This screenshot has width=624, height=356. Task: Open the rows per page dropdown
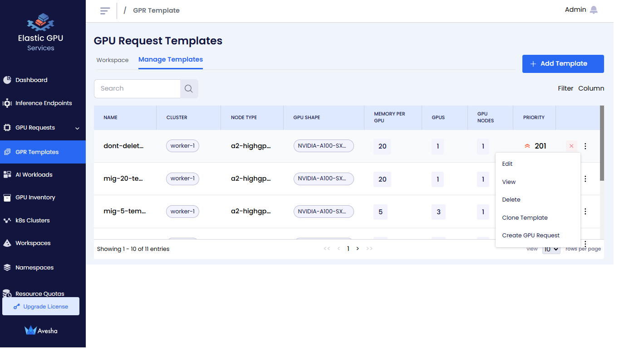(551, 249)
